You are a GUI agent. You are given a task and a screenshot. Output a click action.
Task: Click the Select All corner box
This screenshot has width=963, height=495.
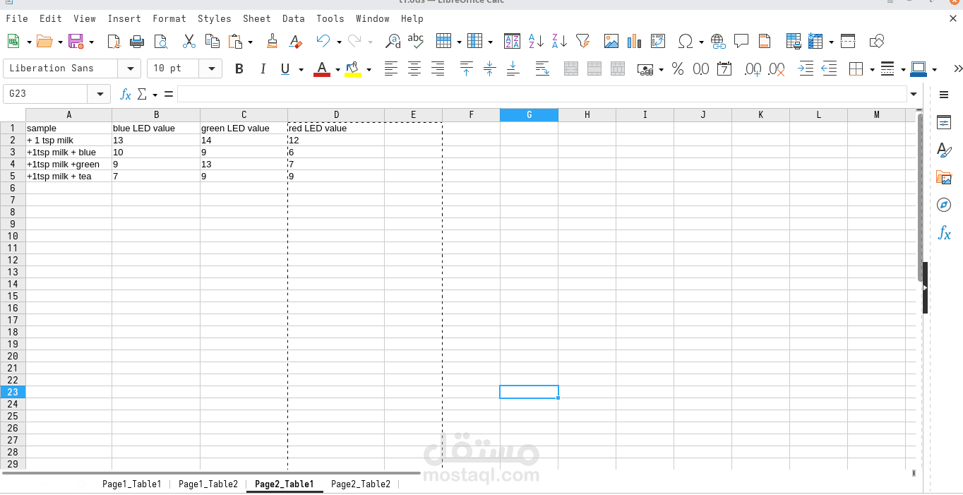point(13,115)
